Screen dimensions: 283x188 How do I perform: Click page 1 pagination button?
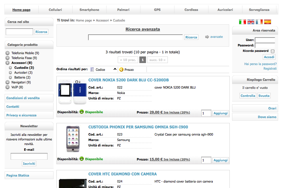(x=143, y=60)
